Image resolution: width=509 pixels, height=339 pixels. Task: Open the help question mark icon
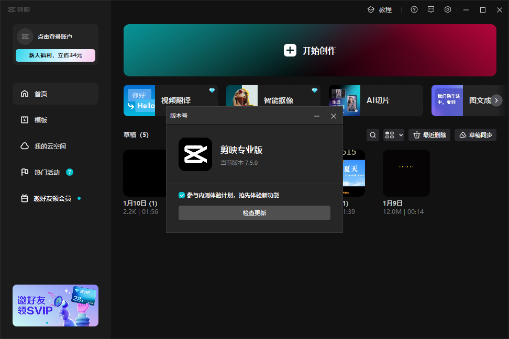(414, 9)
